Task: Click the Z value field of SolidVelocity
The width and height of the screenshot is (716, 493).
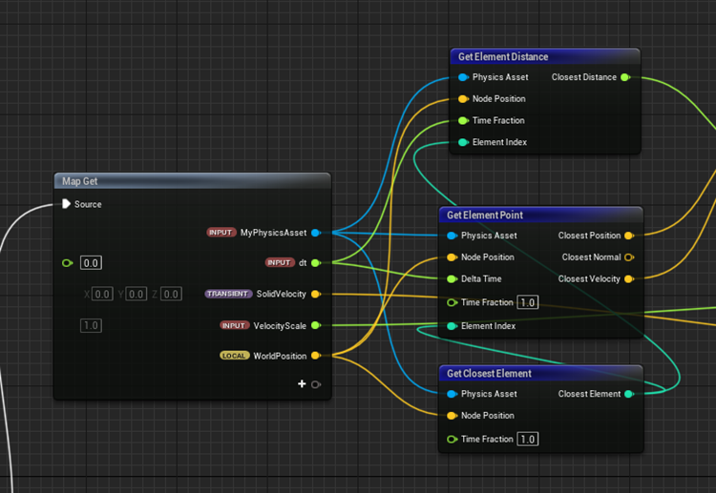Action: 171,294
